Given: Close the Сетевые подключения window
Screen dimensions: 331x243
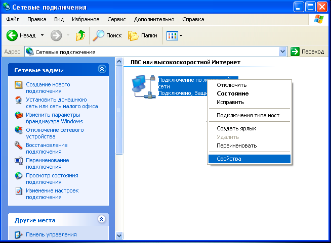Looking at the screenshot, I should [x=322, y=7].
